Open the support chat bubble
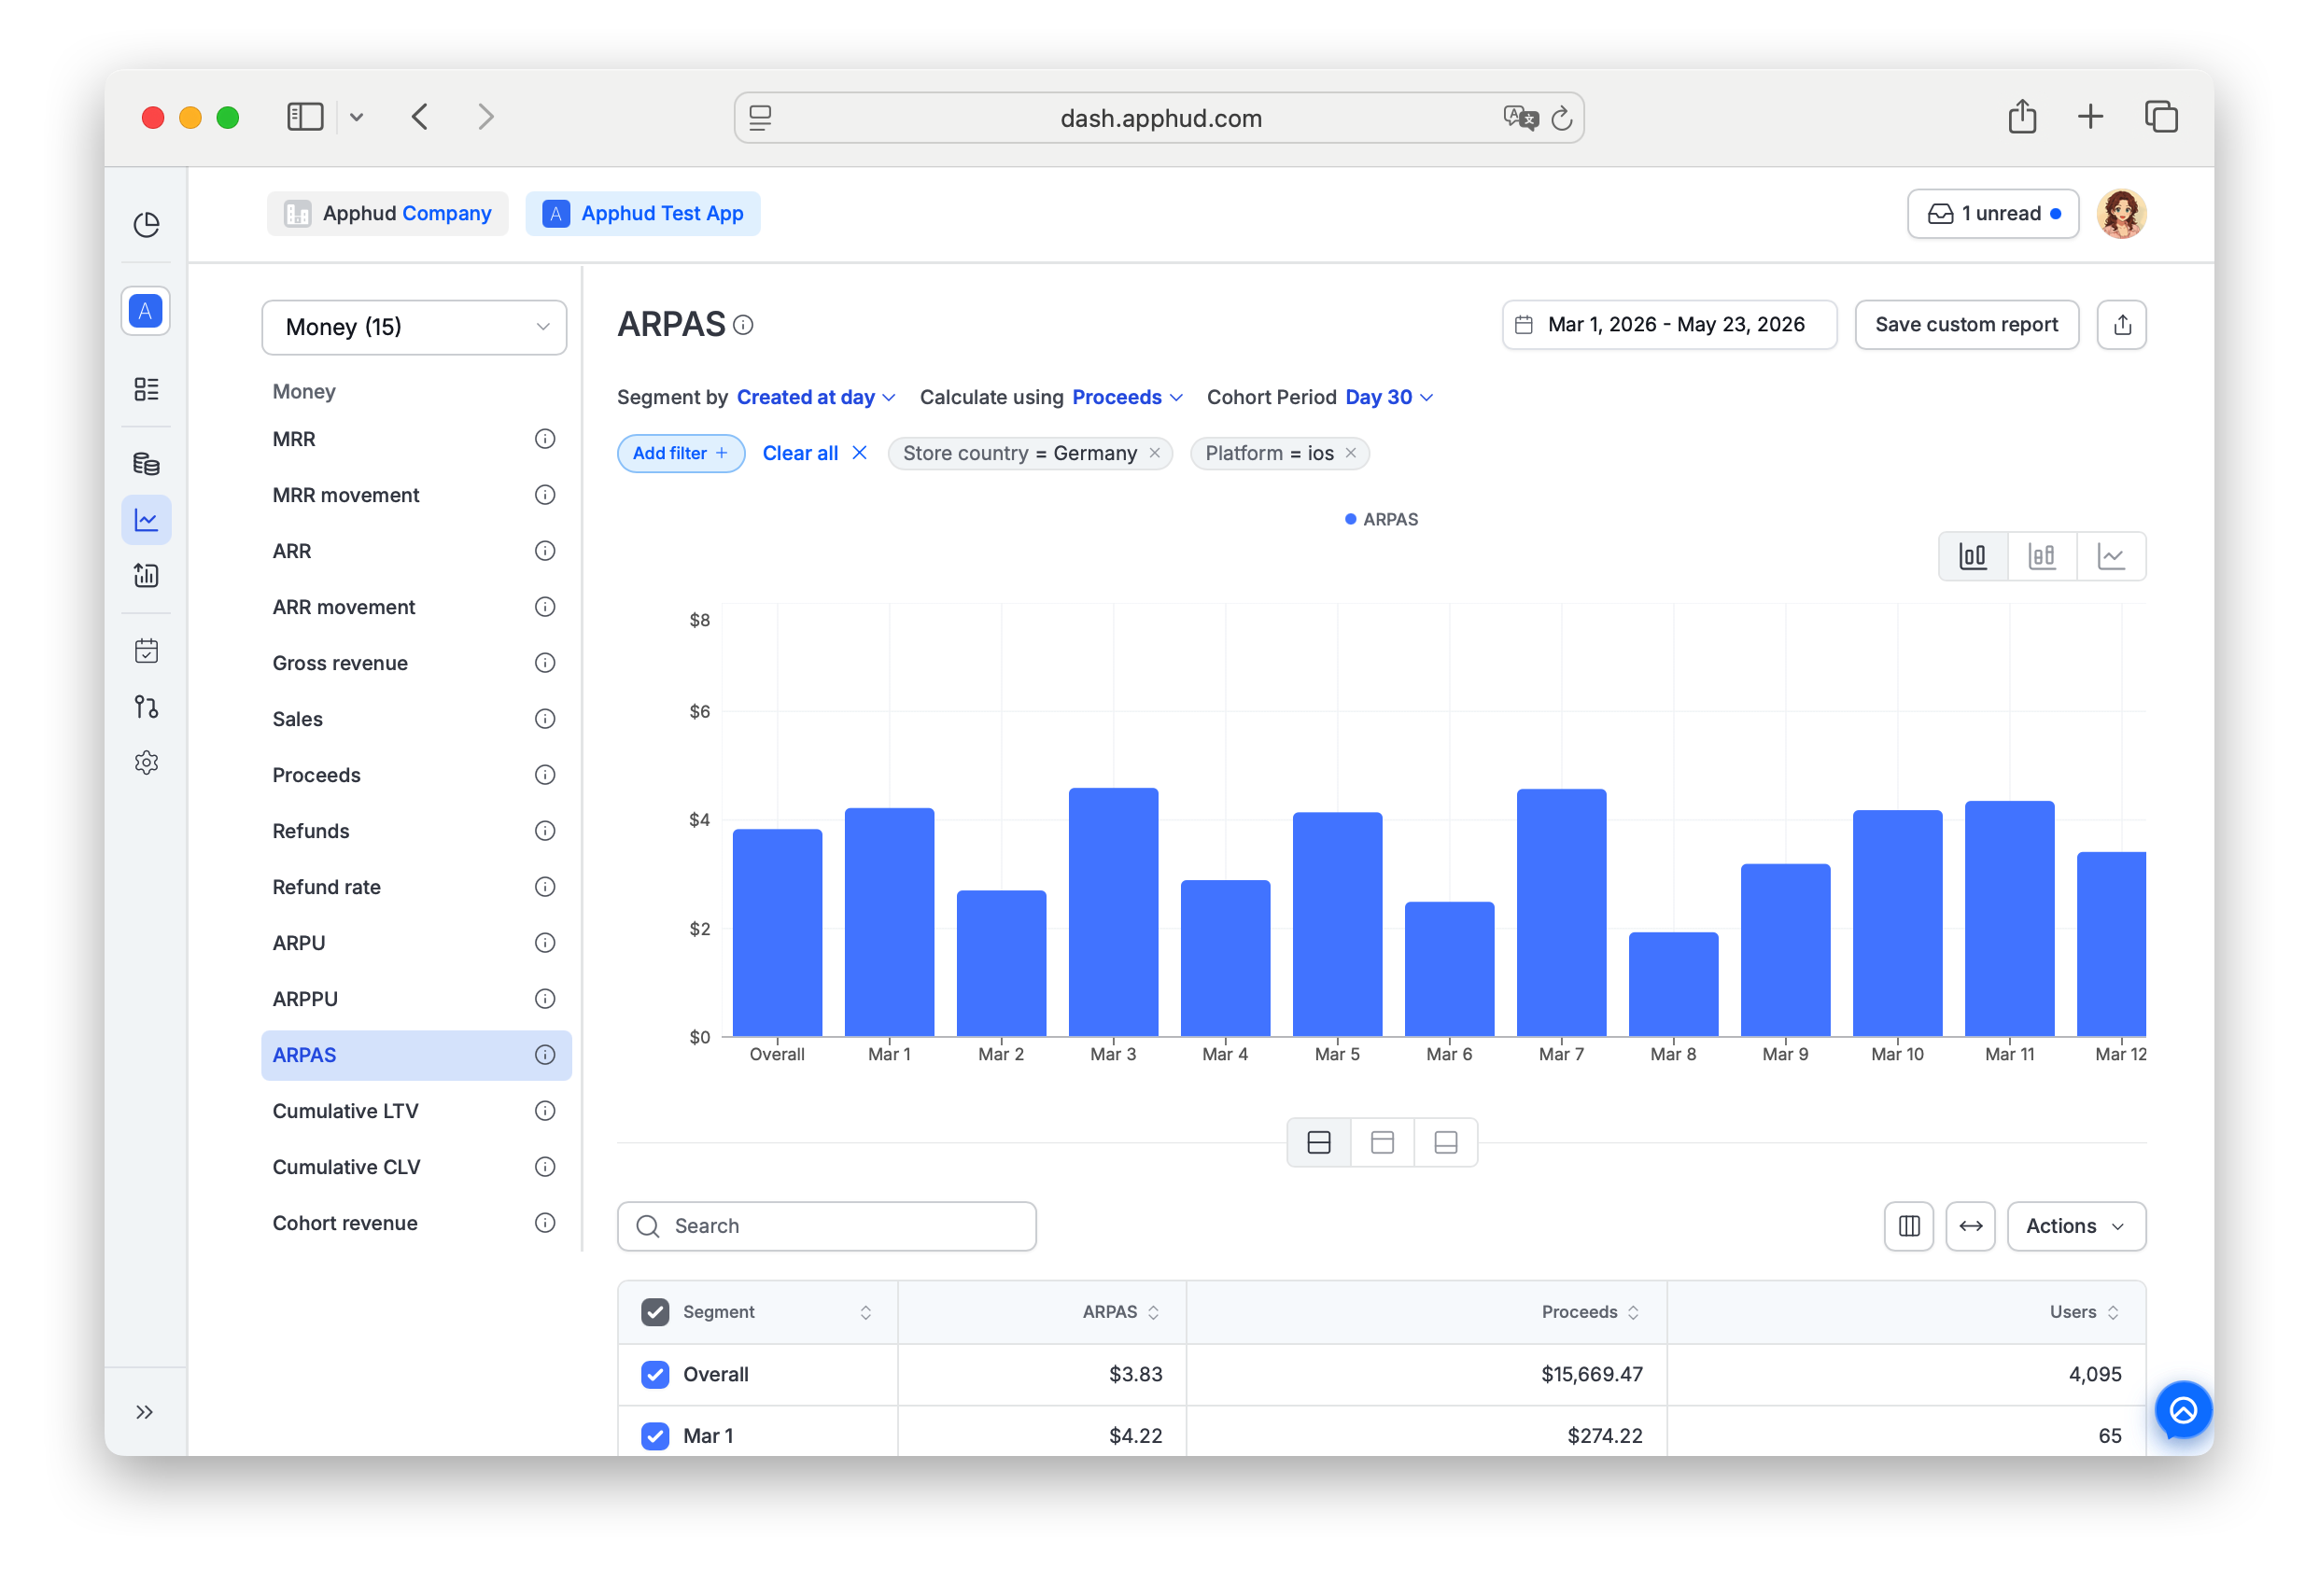The height and width of the screenshot is (1596, 2319). tap(2183, 1411)
